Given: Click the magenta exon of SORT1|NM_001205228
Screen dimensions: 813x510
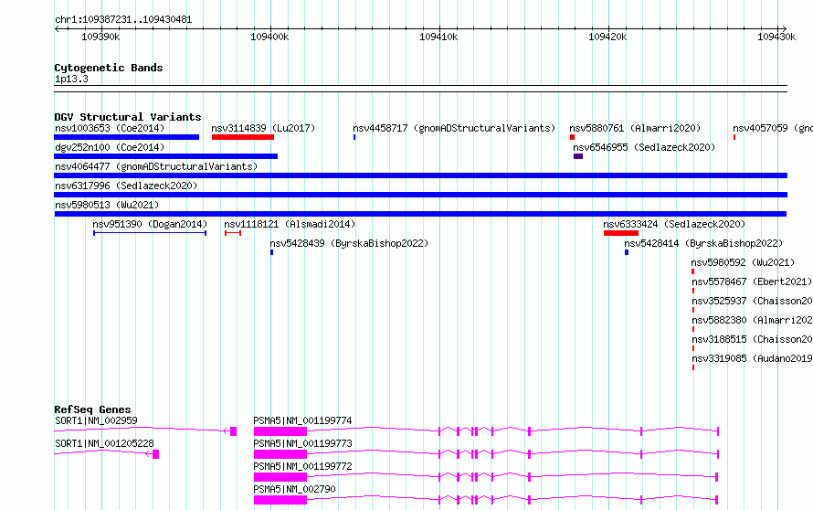Looking at the screenshot, I should [155, 454].
